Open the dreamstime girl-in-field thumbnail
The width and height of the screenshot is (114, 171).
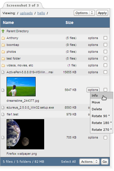point(21,87)
